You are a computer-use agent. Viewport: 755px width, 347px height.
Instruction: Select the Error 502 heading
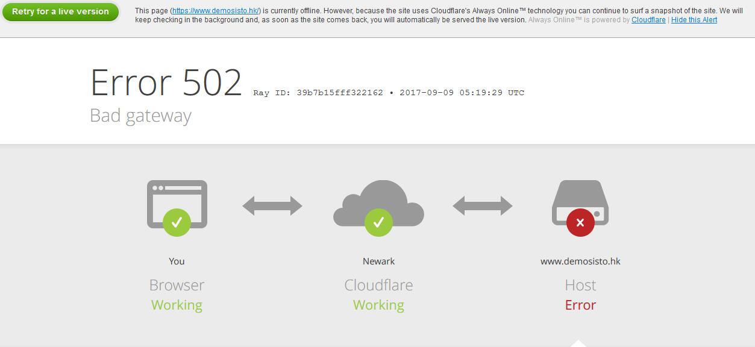coord(166,83)
